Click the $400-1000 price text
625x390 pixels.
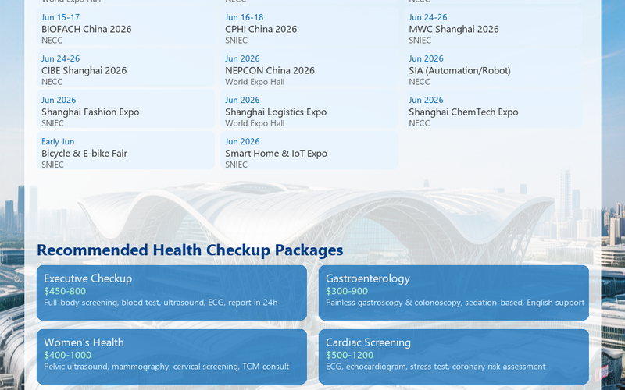pos(68,355)
